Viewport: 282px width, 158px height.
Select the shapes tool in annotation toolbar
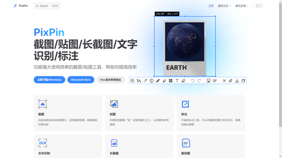132,81
